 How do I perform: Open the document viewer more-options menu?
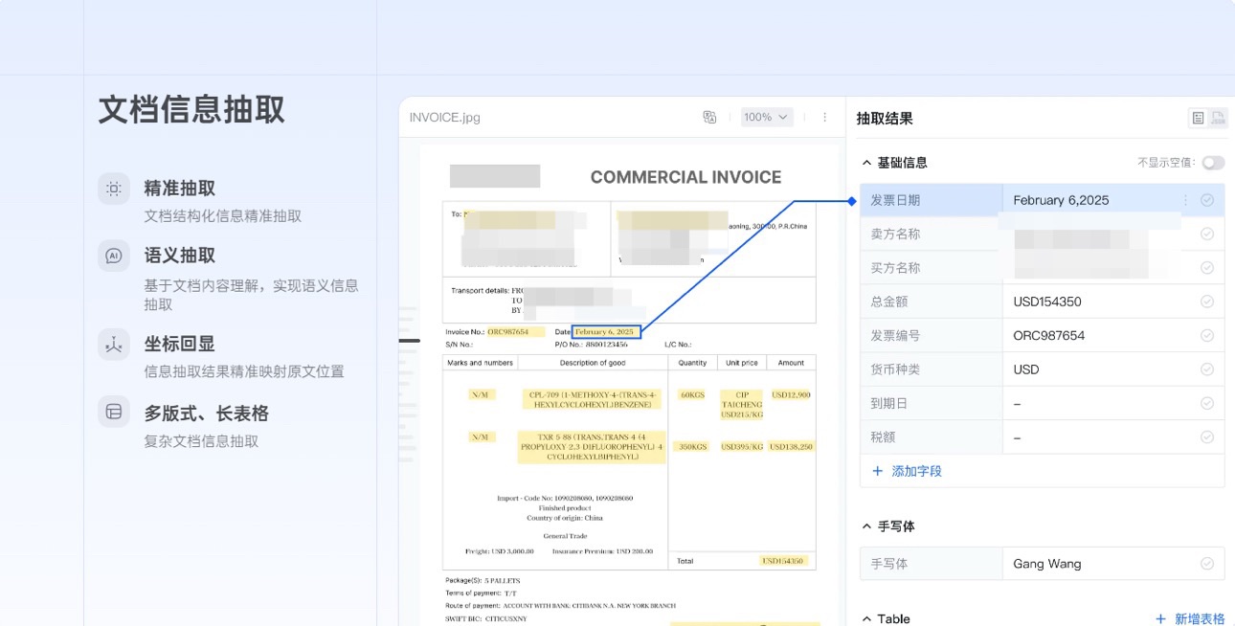[824, 117]
